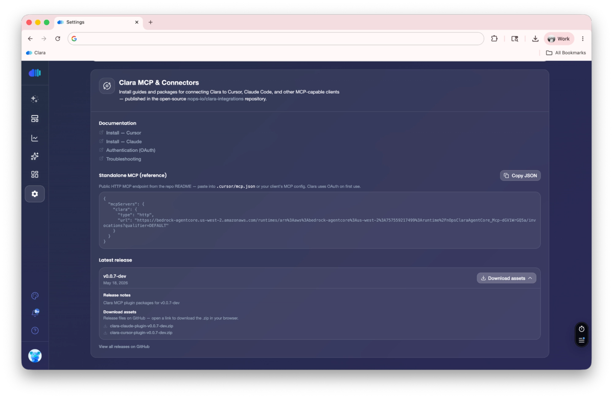Select the Settings browser tab
The width and height of the screenshot is (613, 398).
[x=98, y=22]
